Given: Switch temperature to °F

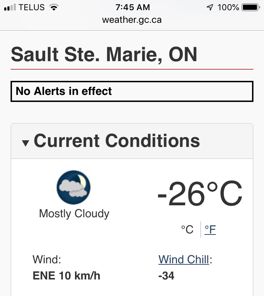Looking at the screenshot, I should 210,230.
